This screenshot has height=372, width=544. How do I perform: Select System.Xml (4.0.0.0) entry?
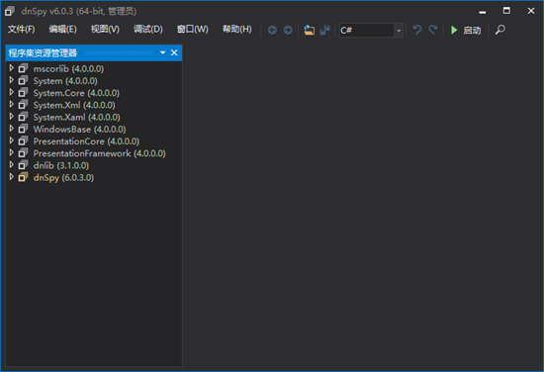(74, 105)
